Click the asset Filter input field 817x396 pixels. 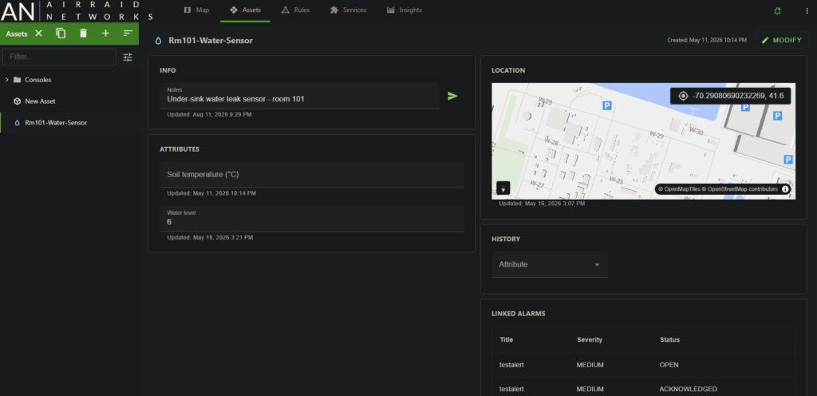pyautogui.click(x=59, y=57)
